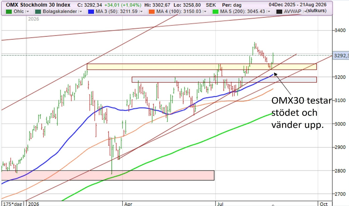Open the MA 4 (100) dropdown arrow
This screenshot has width=349, height=206.
205,12
